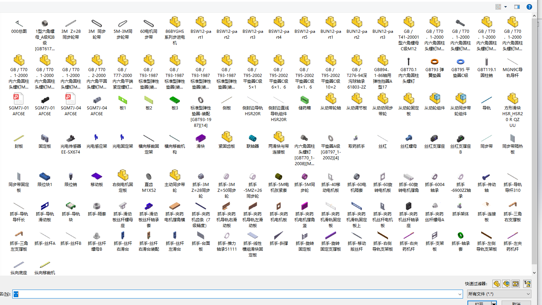542x305 pixels.
Task: Click the 封板 file name label
Action: 19,146
